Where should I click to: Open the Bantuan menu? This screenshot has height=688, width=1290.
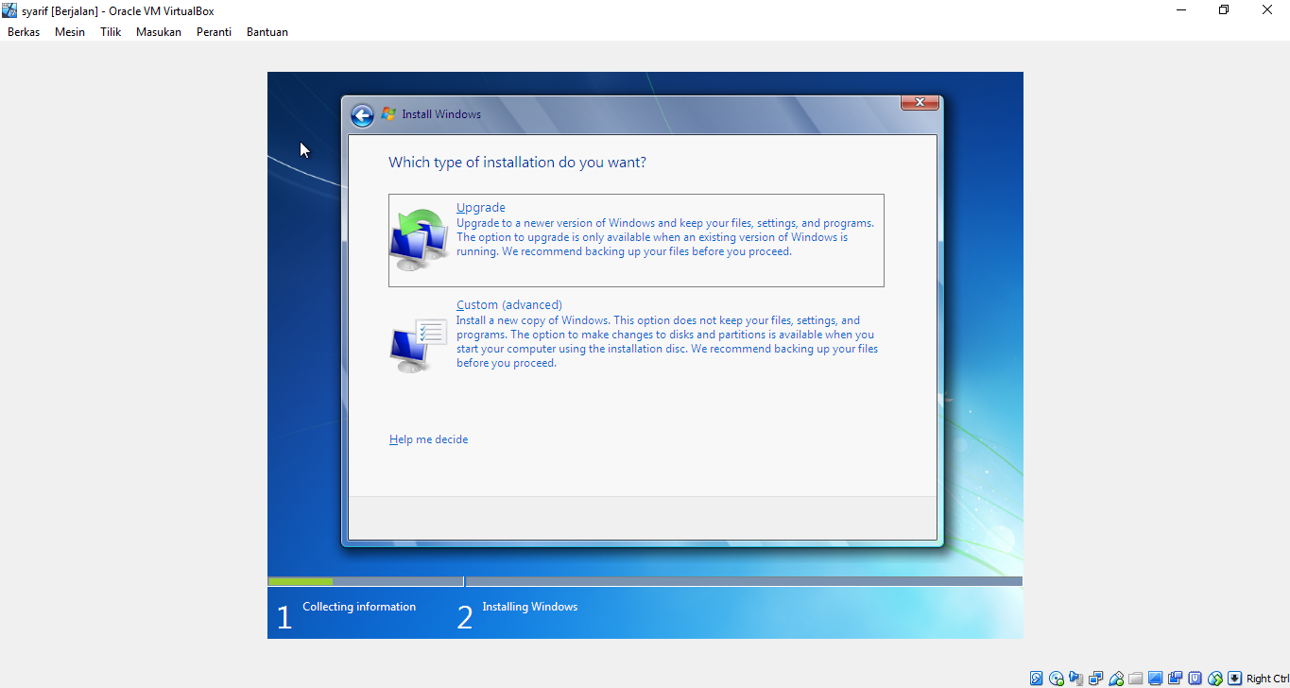267,32
